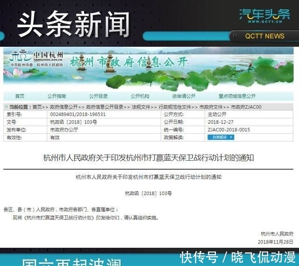
Task: Click the 市政府文件 breadcrumb link
Action: click(211, 107)
